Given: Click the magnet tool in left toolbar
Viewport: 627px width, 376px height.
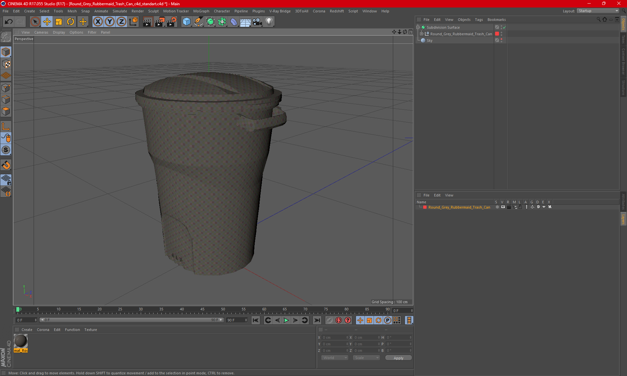Looking at the screenshot, I should tap(6, 165).
